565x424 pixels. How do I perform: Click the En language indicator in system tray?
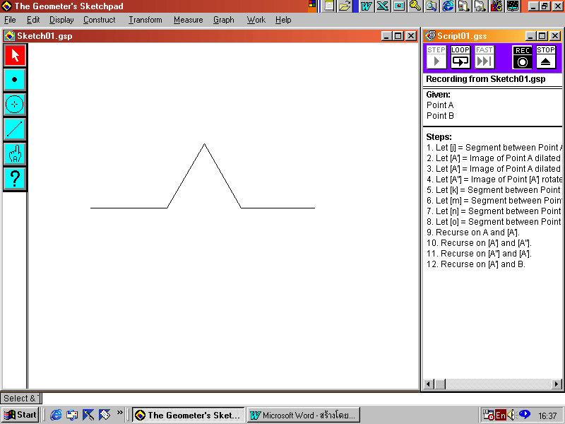[x=501, y=416]
